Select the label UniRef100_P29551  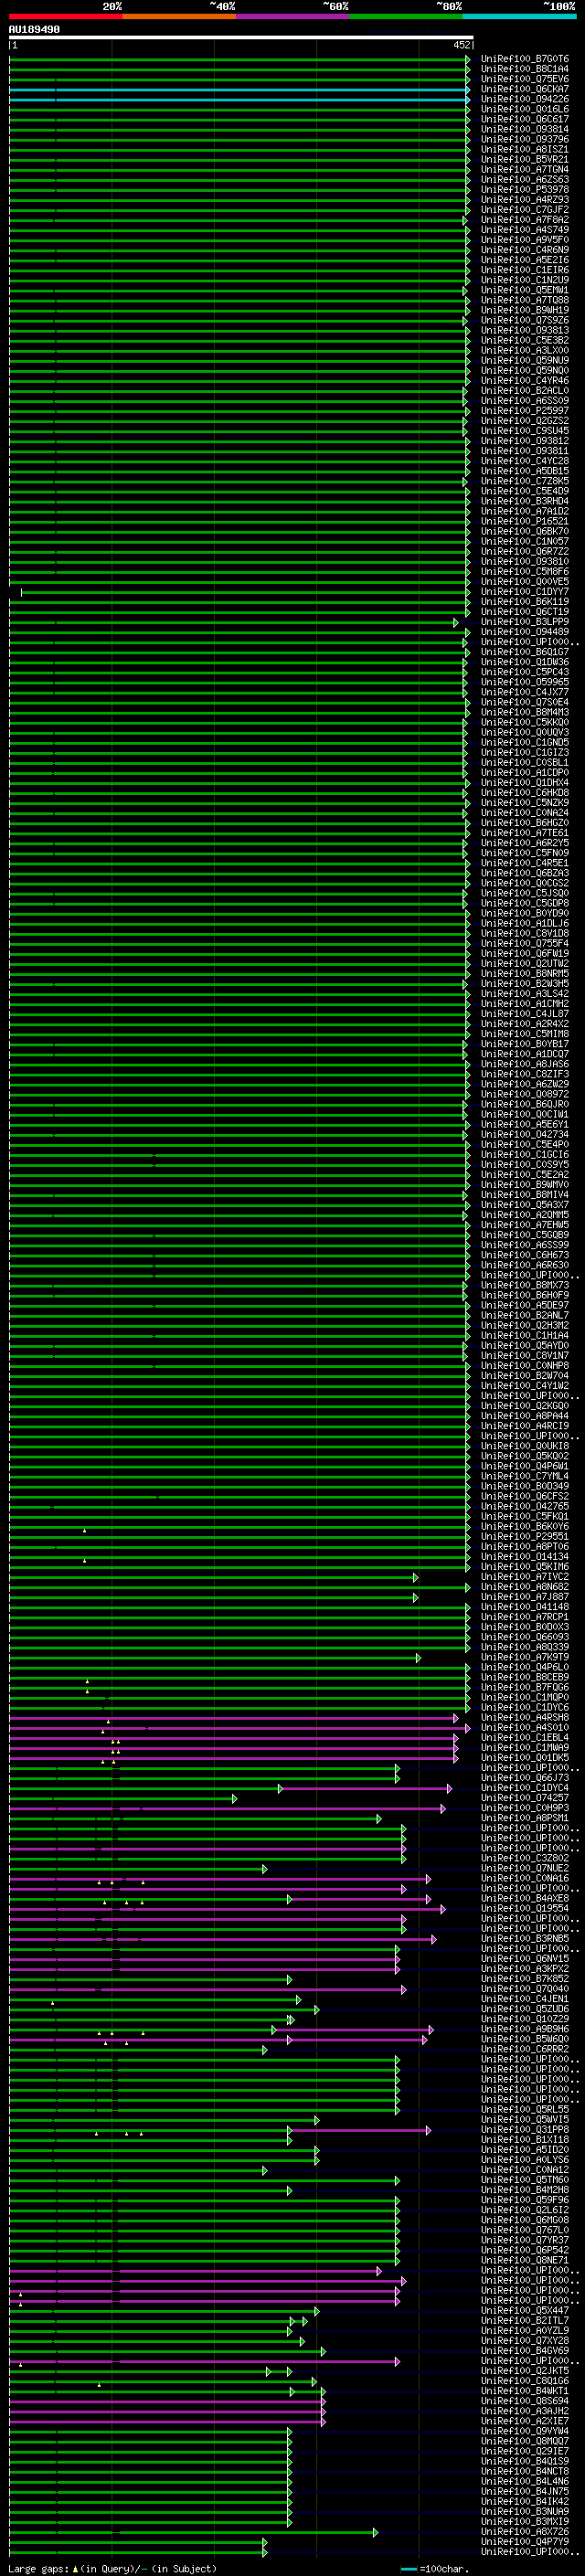525,1536
